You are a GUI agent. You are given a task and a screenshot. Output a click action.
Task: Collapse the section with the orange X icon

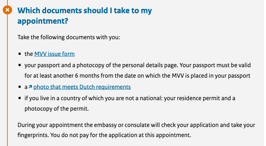(7, 10)
